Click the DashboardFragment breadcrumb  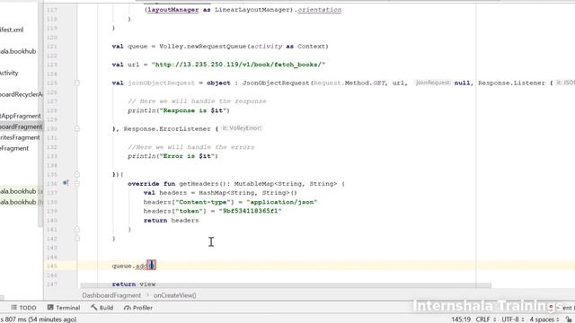111,295
